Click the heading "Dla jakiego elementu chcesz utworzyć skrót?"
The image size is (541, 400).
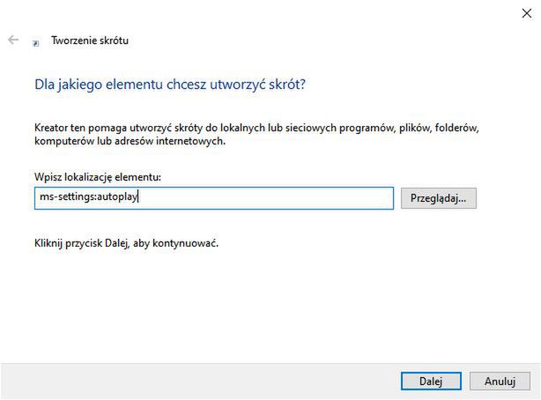coord(169,85)
